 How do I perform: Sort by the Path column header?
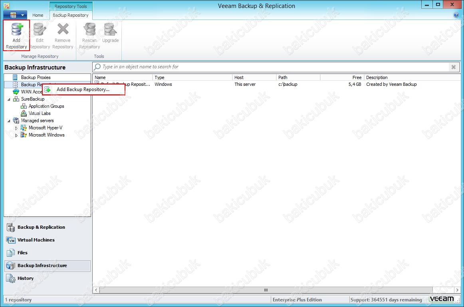click(298, 77)
